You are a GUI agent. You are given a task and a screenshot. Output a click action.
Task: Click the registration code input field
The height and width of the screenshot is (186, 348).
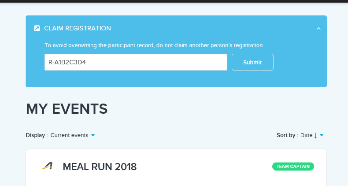[x=136, y=62]
